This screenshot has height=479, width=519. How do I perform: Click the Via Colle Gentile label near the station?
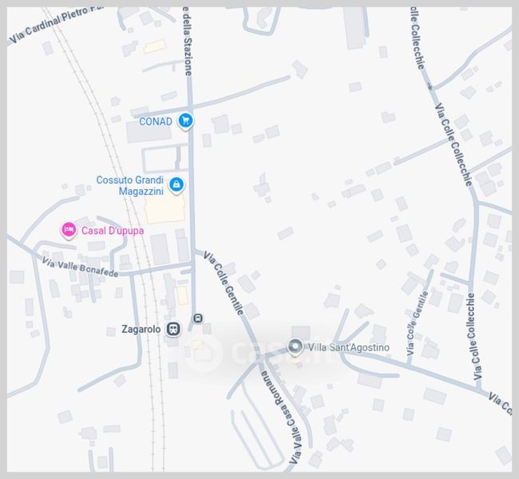tap(224, 283)
